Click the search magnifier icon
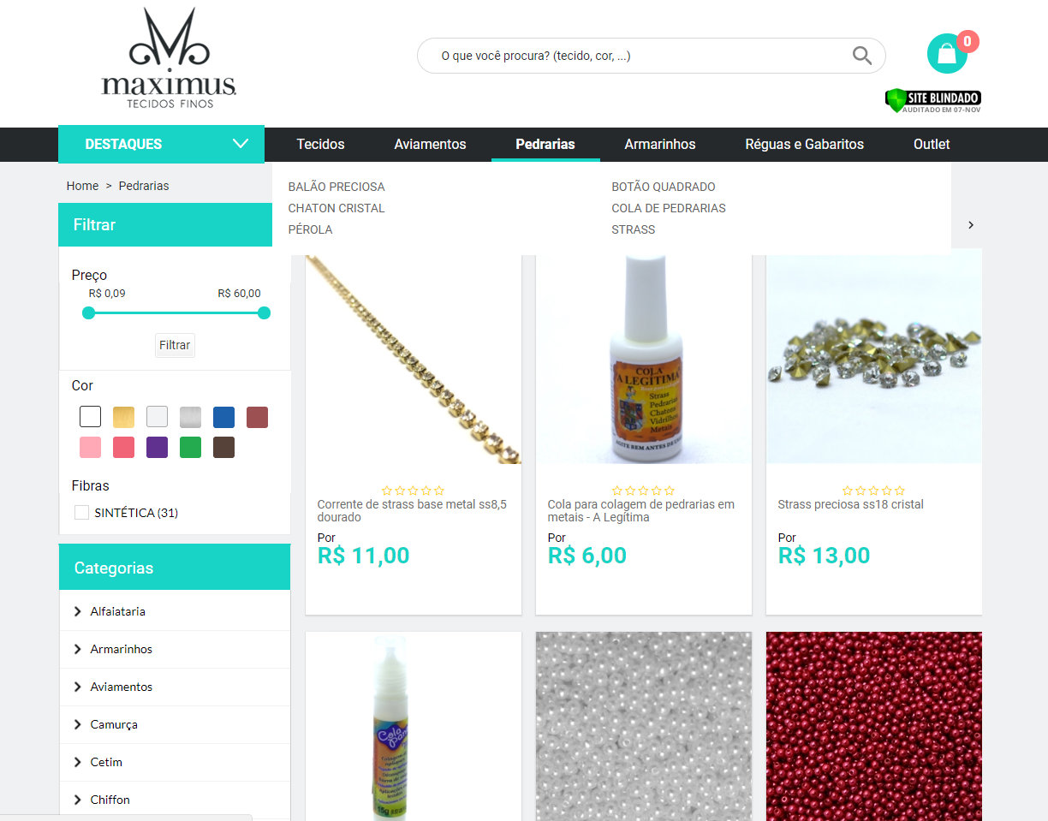 (861, 56)
